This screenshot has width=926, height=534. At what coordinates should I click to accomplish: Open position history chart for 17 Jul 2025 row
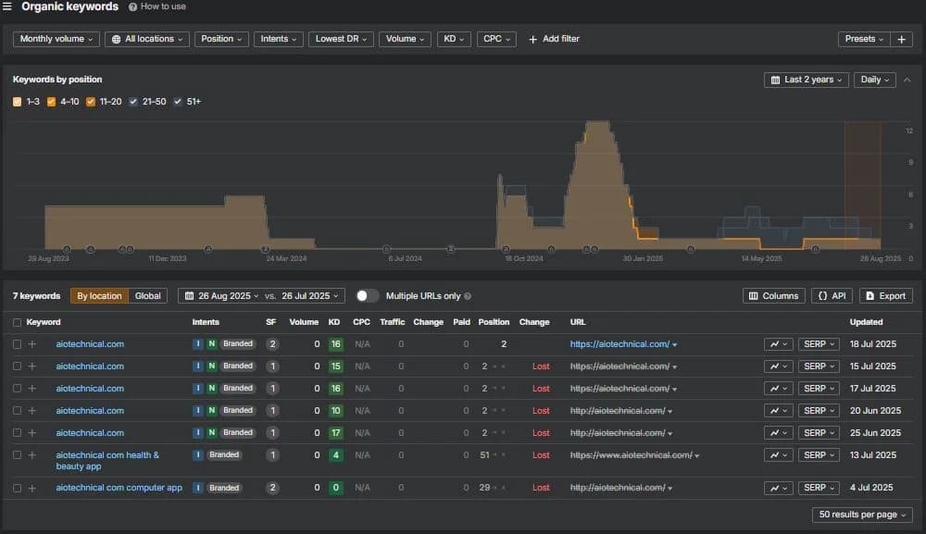779,389
